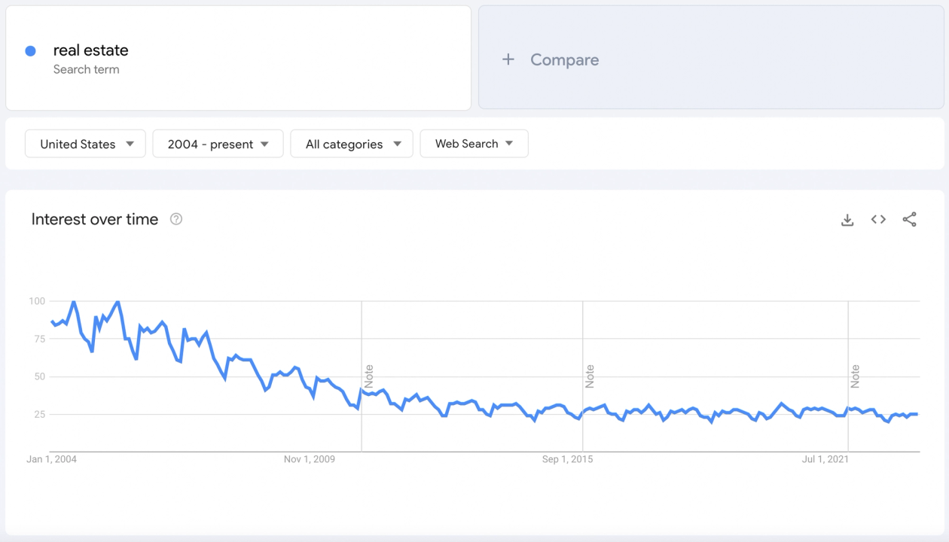Viewport: 949px width, 542px height.
Task: Click the 100 value on the y-axis
Action: 37,301
